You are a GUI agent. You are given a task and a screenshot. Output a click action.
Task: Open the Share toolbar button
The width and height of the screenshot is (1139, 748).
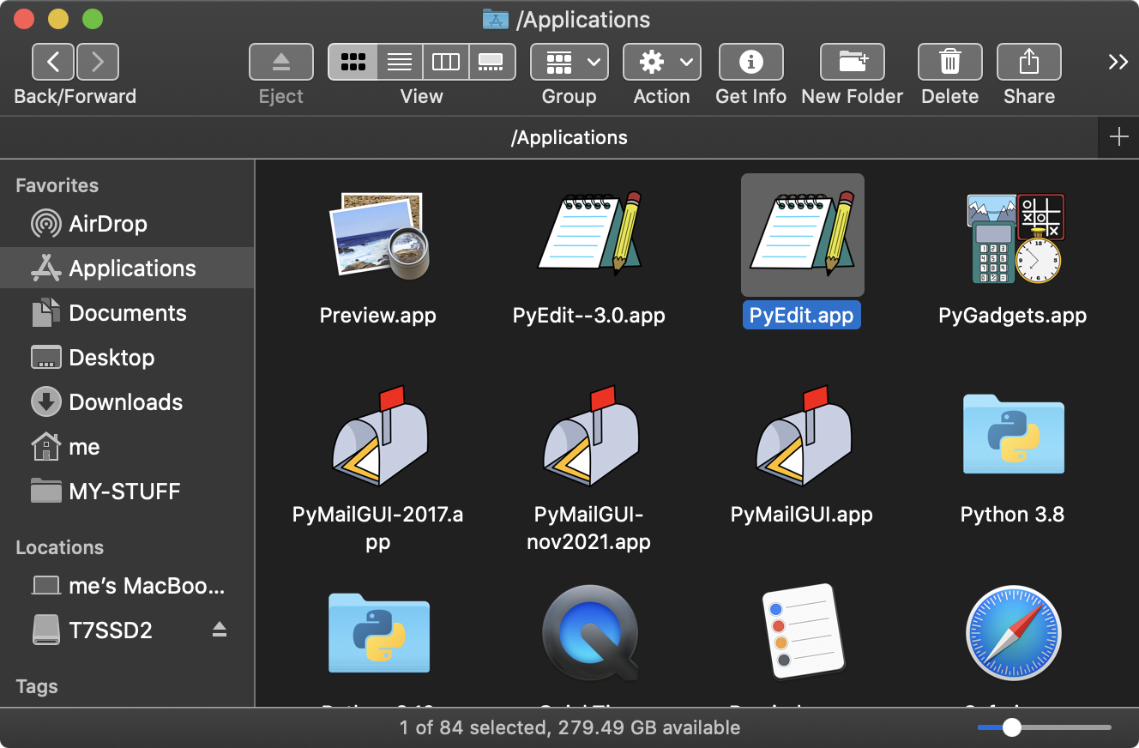point(1029,62)
